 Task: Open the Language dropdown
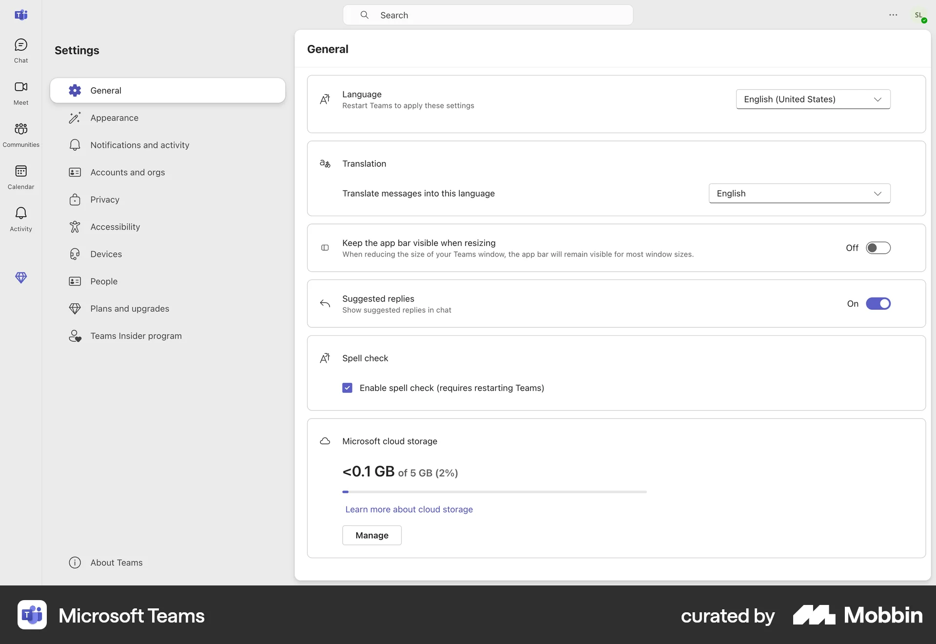812,99
